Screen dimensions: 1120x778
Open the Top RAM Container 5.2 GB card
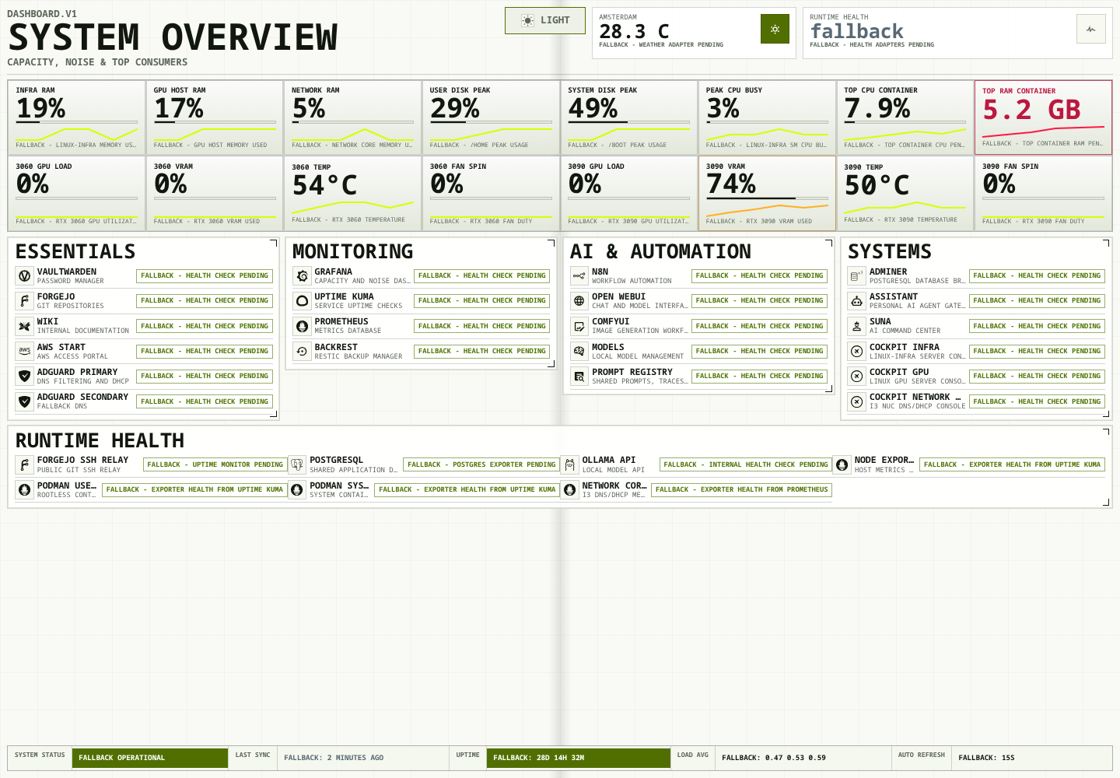1043,117
